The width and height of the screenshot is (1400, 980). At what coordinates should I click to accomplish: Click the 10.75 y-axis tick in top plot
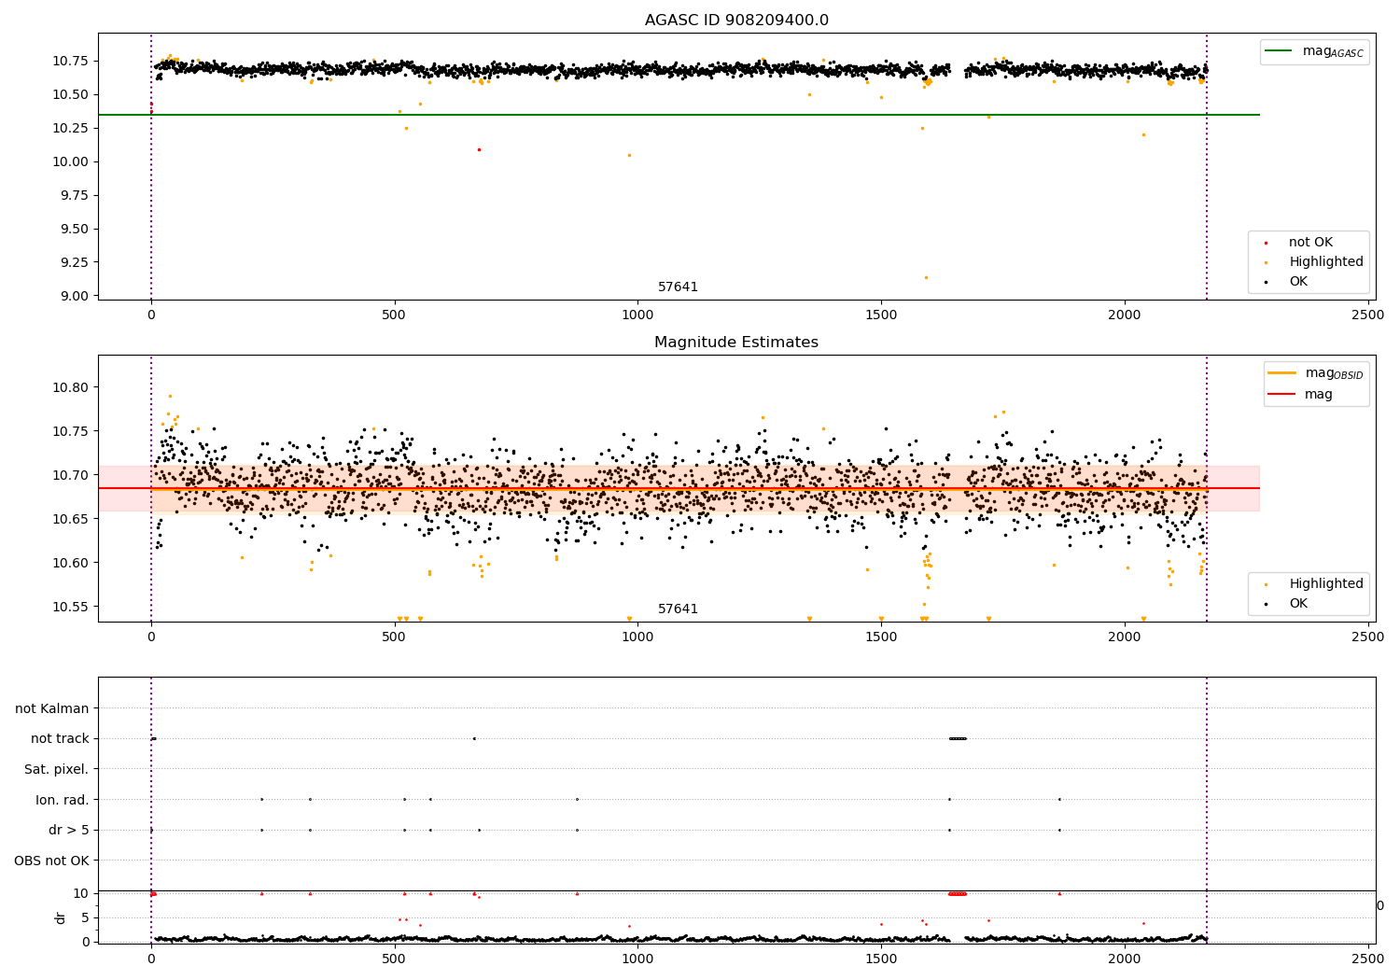coord(71,62)
